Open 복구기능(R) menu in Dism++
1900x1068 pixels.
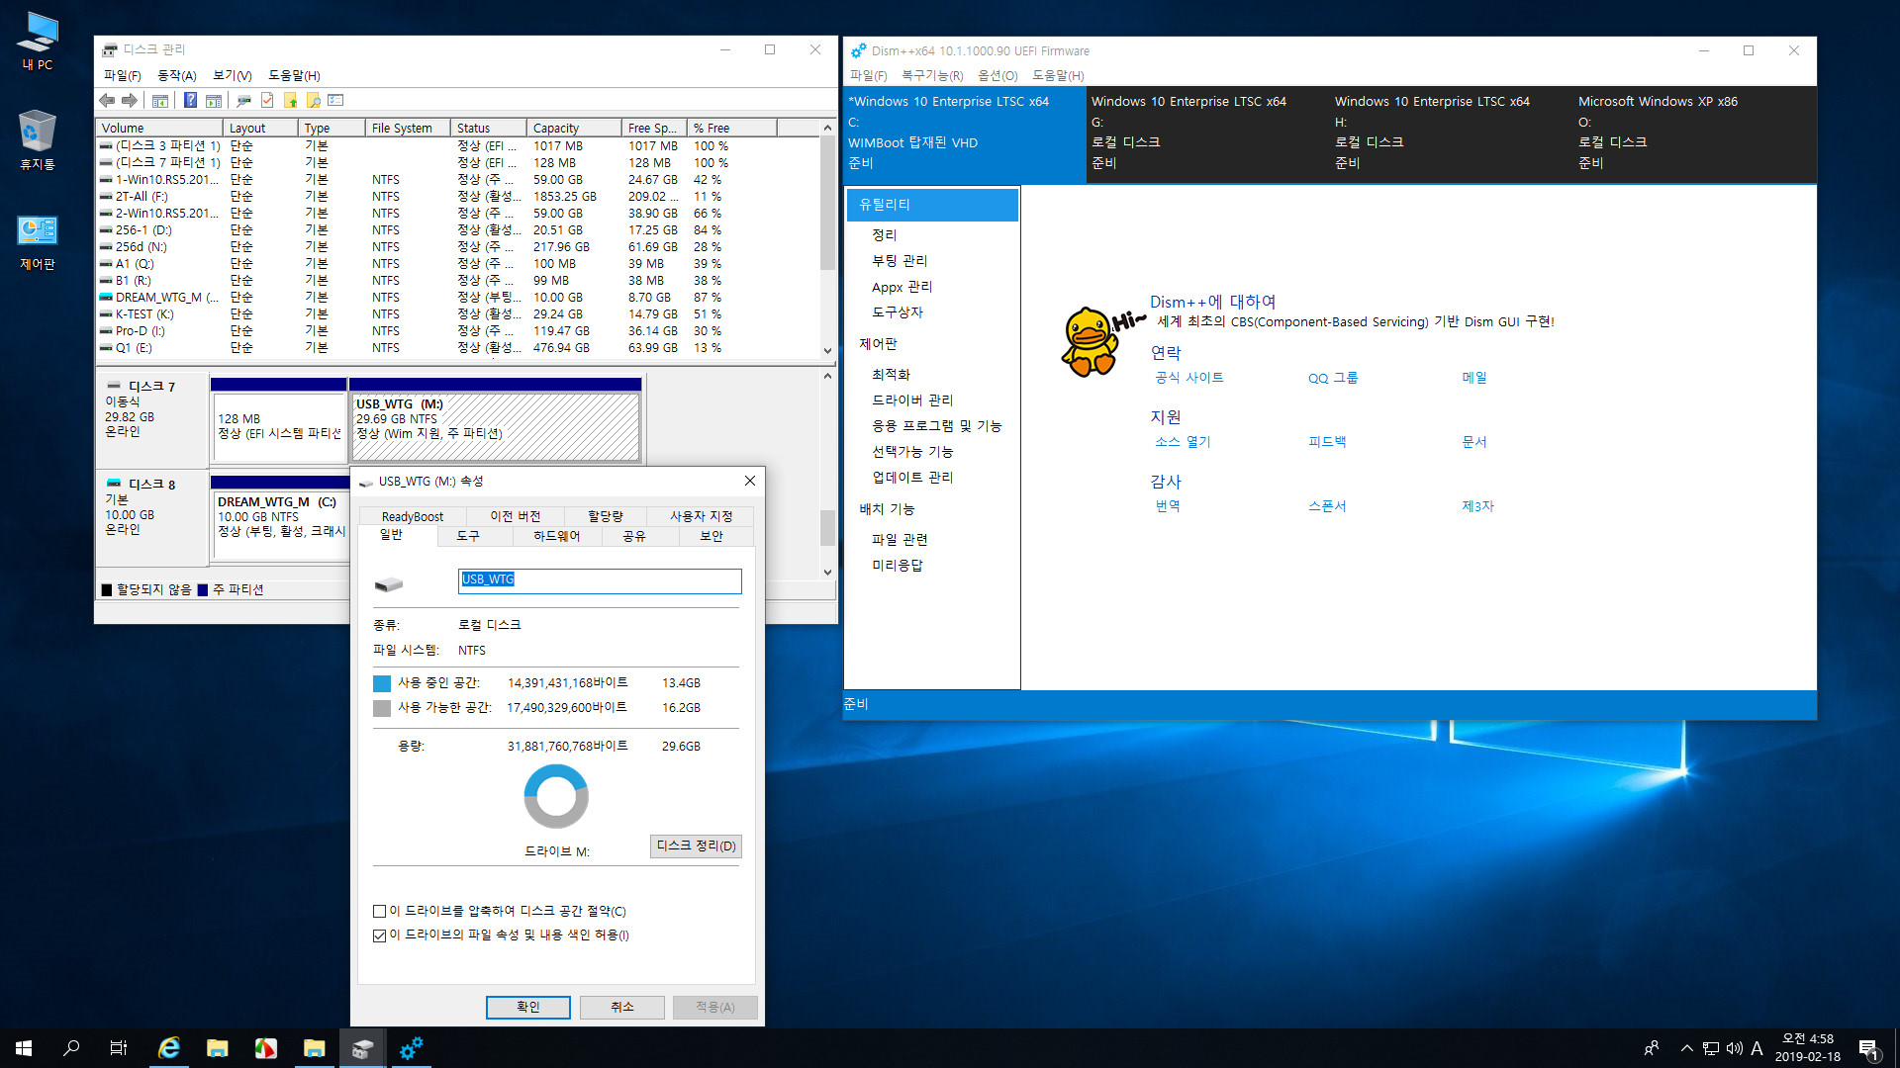[x=931, y=75]
